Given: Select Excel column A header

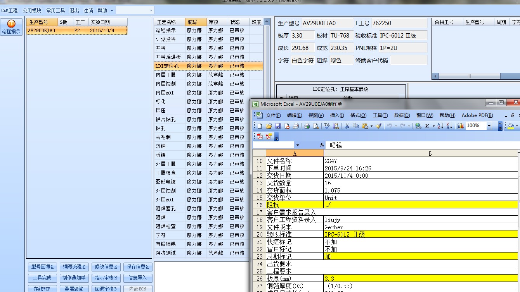Looking at the screenshot, I should (295, 153).
